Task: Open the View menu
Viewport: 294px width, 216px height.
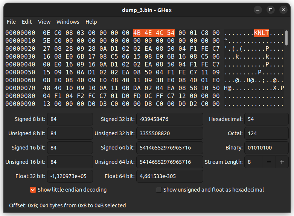Action: pos(44,22)
